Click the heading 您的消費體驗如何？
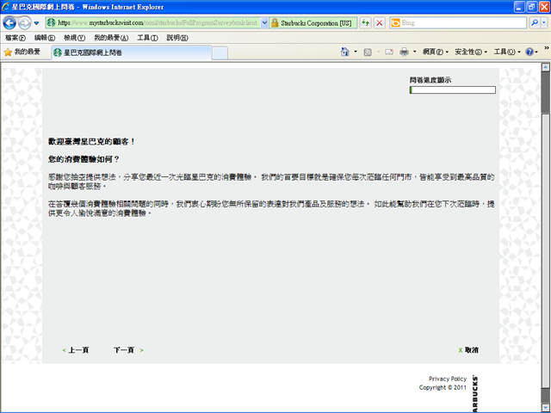The width and height of the screenshot is (551, 413). tap(84, 159)
